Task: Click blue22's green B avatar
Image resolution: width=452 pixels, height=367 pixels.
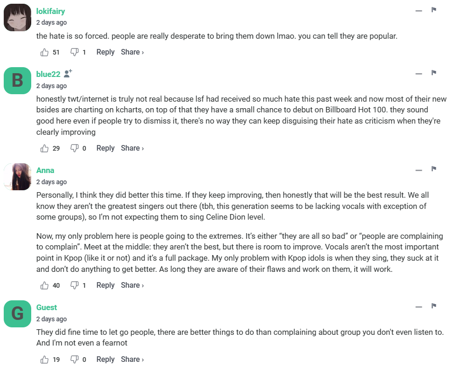Action: [x=18, y=80]
